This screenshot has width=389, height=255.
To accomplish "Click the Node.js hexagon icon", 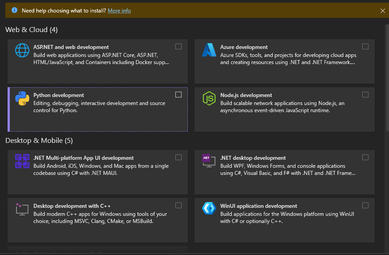I will point(209,98).
